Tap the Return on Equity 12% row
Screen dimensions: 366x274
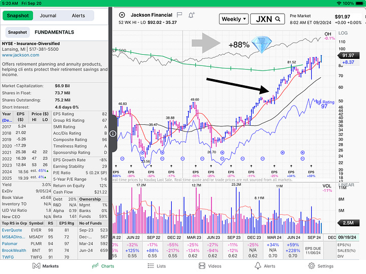pyautogui.click(x=80, y=186)
